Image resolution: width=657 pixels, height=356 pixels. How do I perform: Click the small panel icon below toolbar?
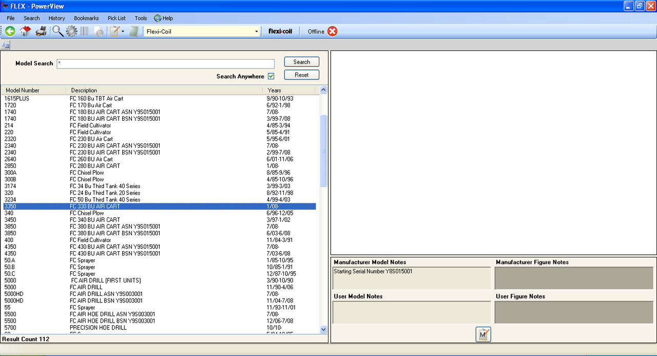(6, 45)
